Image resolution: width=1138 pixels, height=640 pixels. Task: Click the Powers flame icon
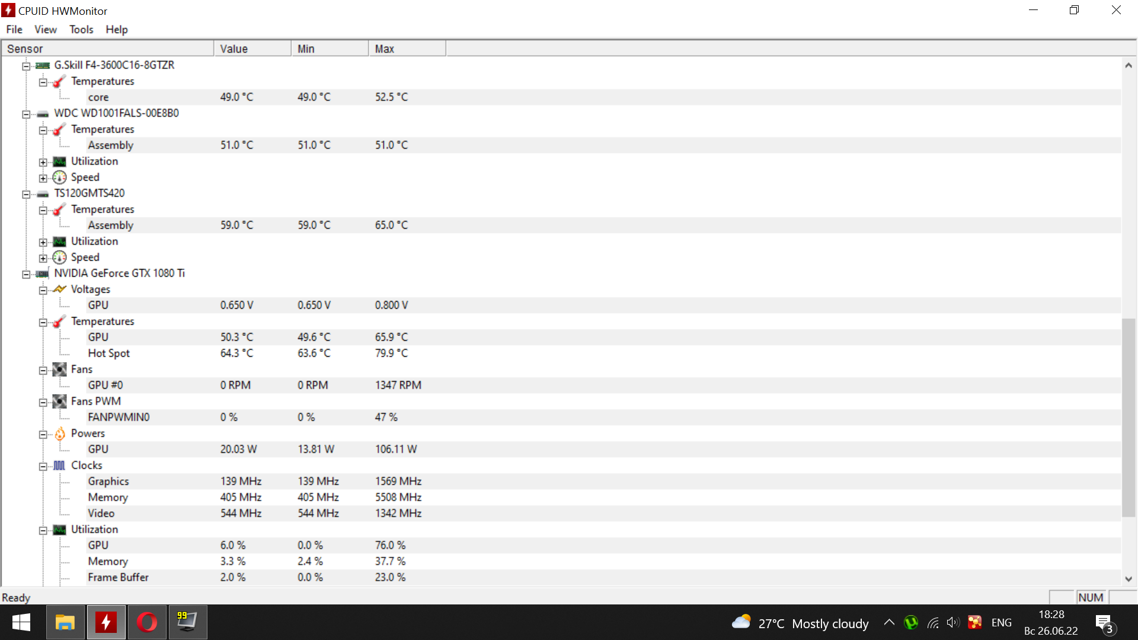tap(59, 434)
